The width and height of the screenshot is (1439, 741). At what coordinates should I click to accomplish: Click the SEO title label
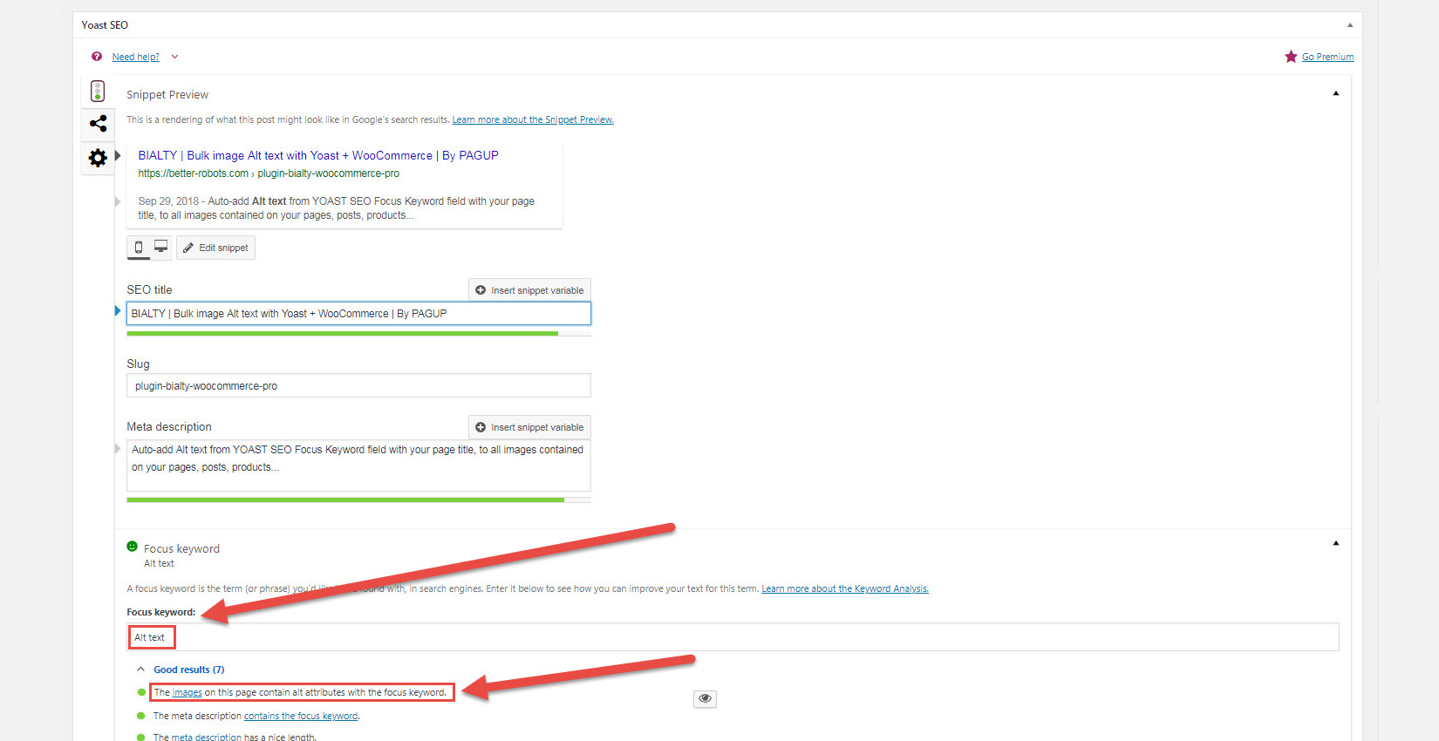click(x=149, y=290)
